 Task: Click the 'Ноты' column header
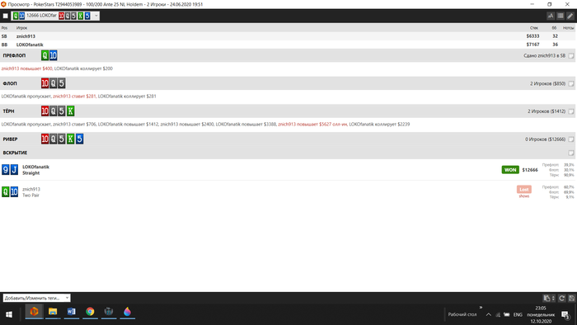point(568,28)
